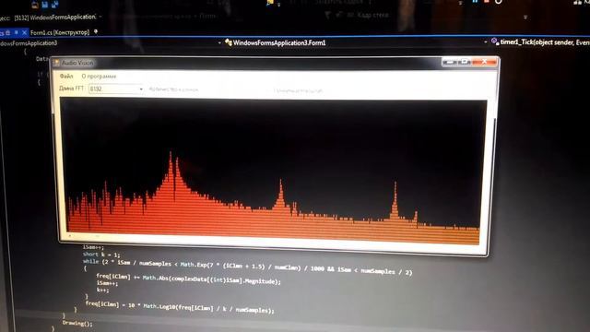Close the Audio Vision window
The width and height of the screenshot is (590, 332).
484,62
